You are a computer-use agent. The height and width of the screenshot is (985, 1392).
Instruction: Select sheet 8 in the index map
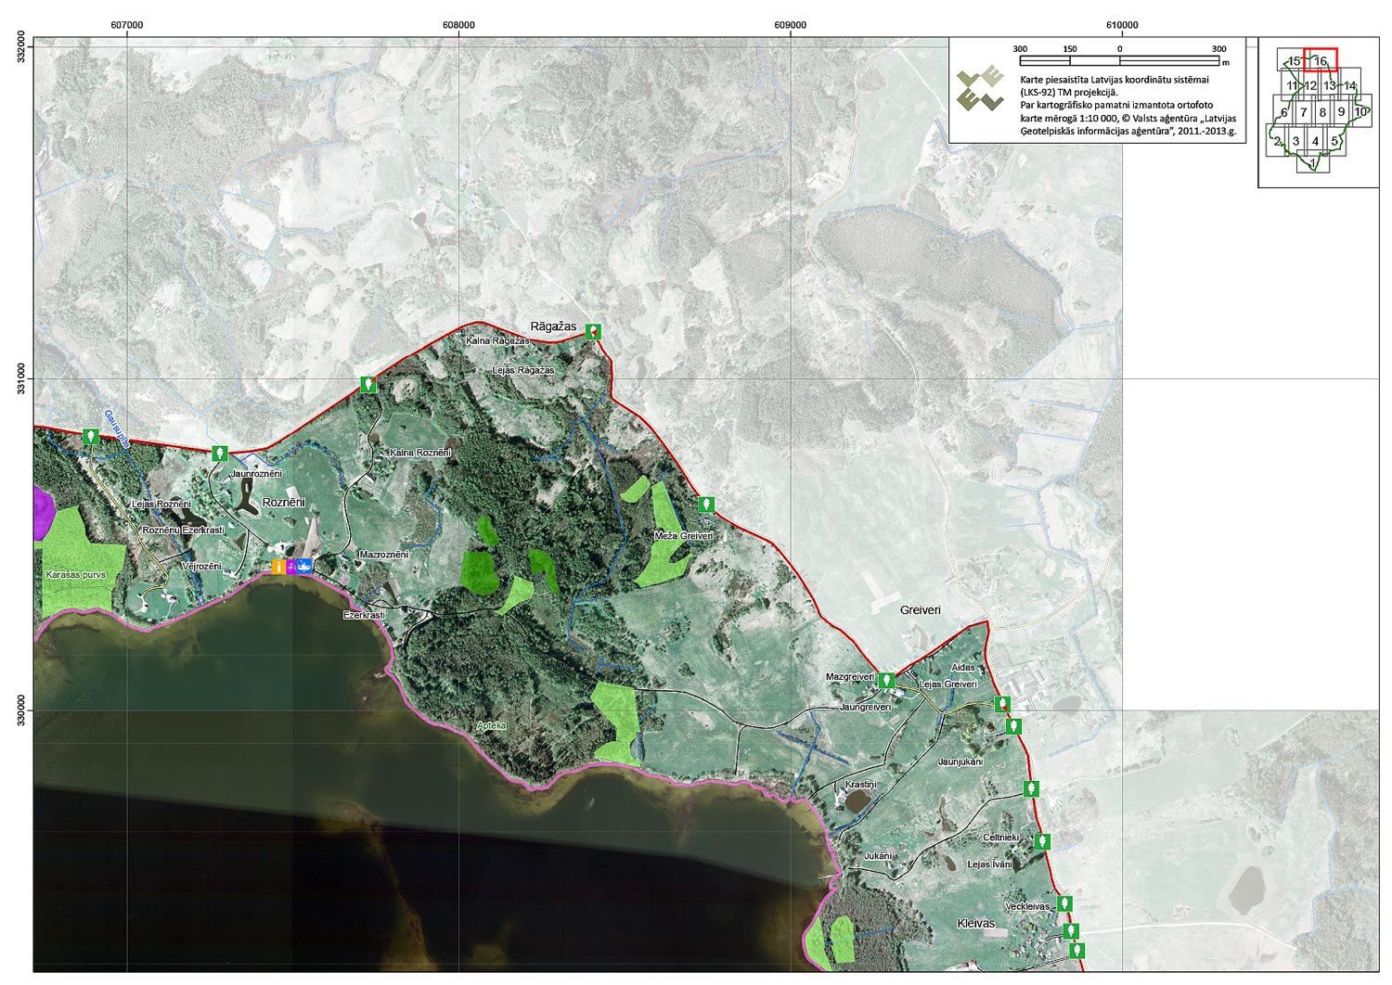1322,112
